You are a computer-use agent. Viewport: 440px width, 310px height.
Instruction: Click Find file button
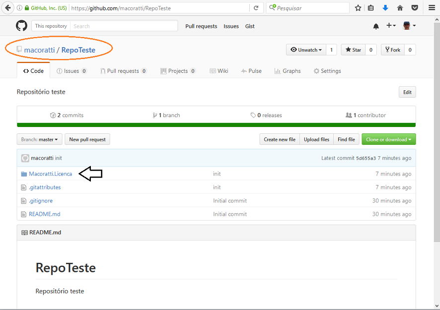tap(346, 139)
